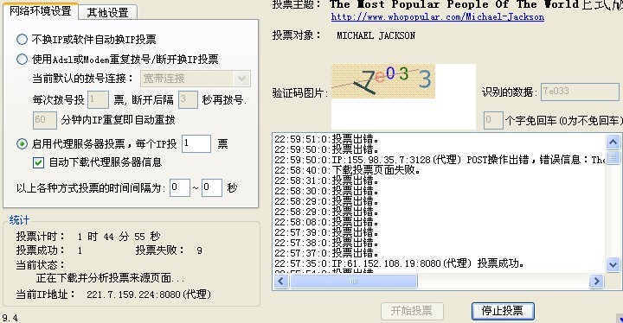Toggle 自动下载代理服务器信息 checkbox
This screenshot has width=623, height=323.
click(39, 162)
